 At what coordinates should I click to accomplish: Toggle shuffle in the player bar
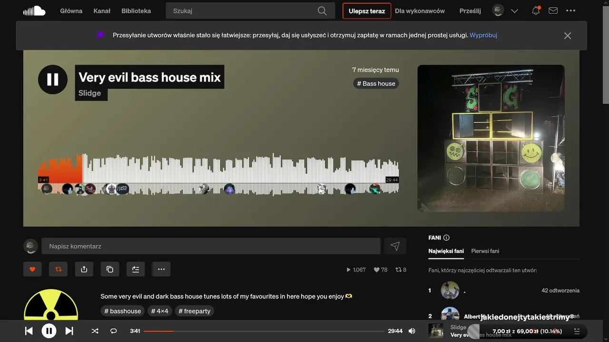click(95, 331)
